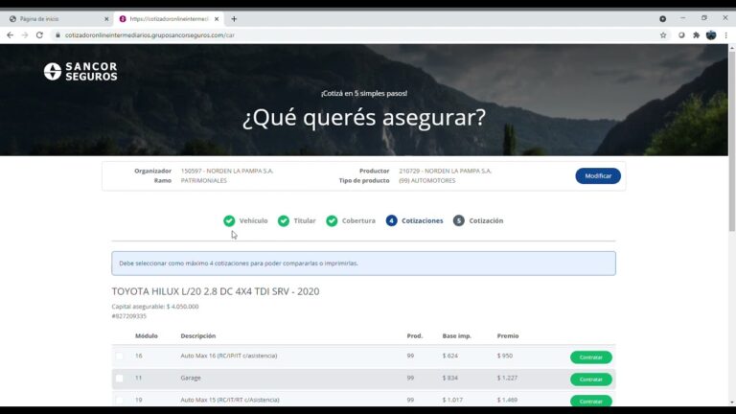Click the record indicator icon in title bar
This screenshot has height=414, width=736.
click(x=662, y=19)
